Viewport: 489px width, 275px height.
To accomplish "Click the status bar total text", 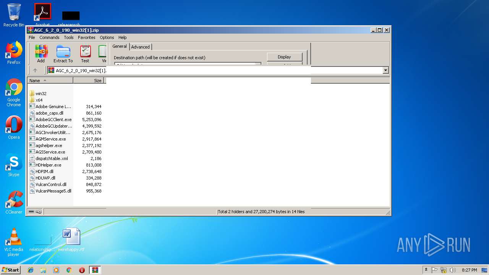I will click(261, 212).
